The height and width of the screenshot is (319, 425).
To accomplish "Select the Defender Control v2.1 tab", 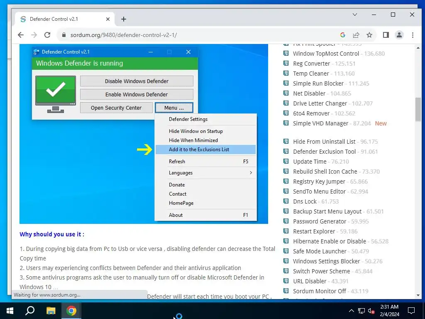I will (65, 19).
